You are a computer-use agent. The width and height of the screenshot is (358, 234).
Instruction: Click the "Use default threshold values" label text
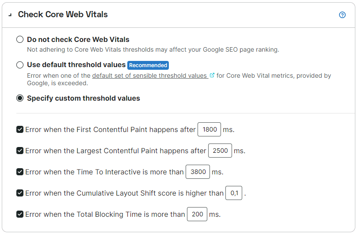click(76, 65)
